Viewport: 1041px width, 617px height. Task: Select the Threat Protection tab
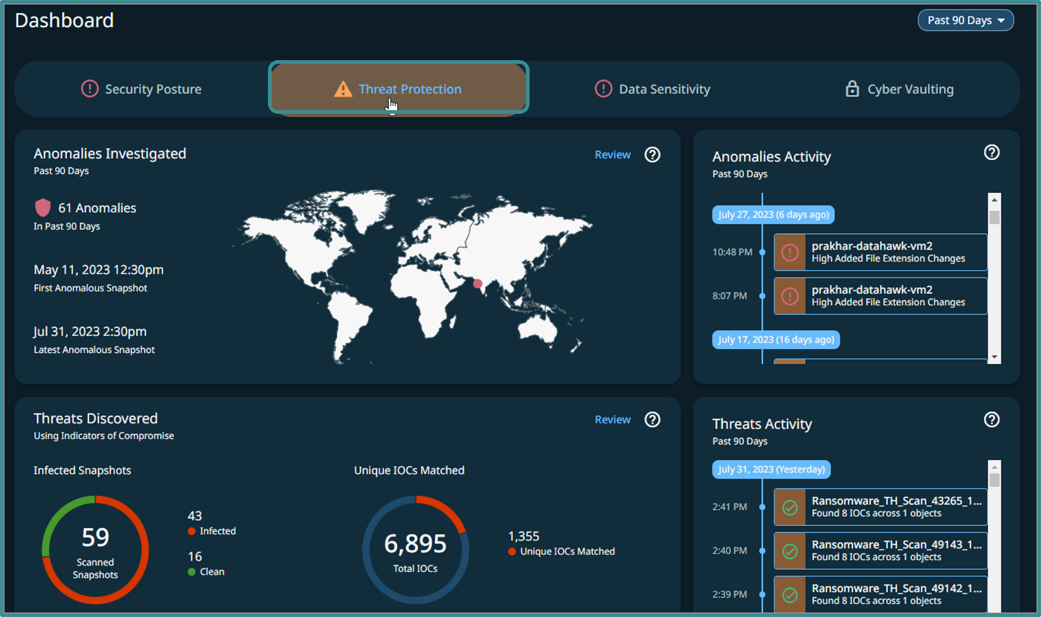398,88
